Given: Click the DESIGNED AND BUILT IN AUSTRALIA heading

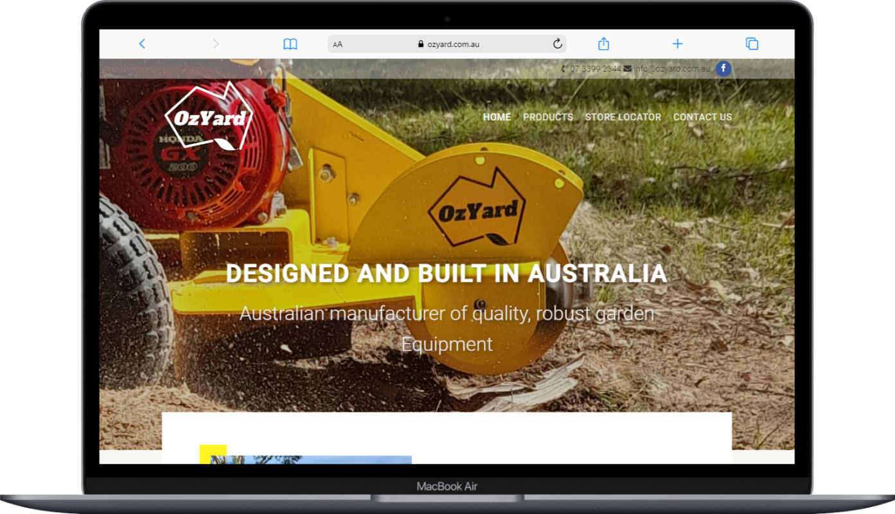Looking at the screenshot, I should coord(447,274).
